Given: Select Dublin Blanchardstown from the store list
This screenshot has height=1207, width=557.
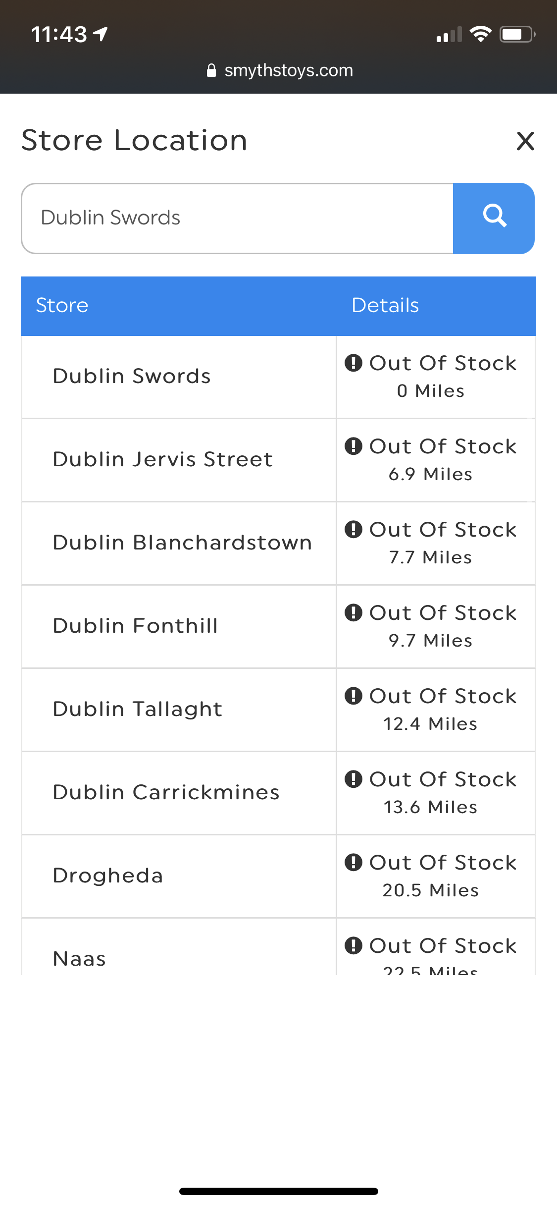Looking at the screenshot, I should pyautogui.click(x=182, y=543).
